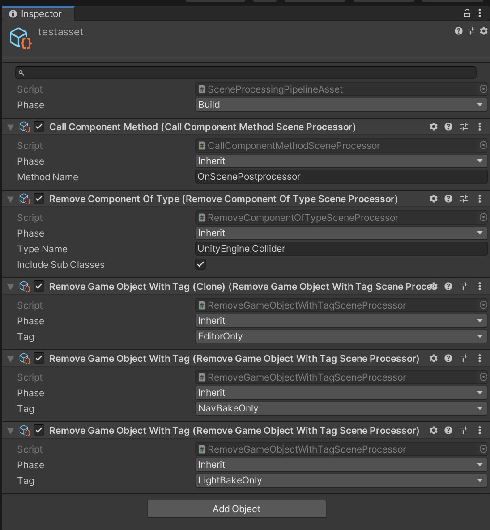This screenshot has width=490, height=530.
Task: Open Call Component Method gear settings
Action: point(433,127)
